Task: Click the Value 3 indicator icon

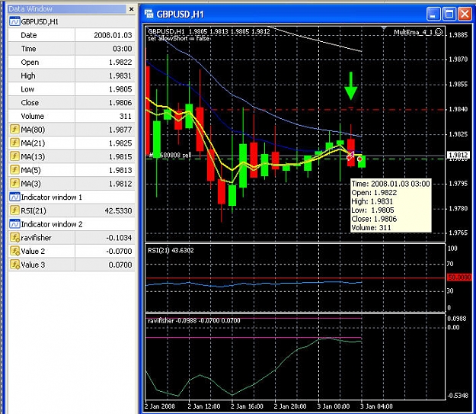Action: [14, 265]
